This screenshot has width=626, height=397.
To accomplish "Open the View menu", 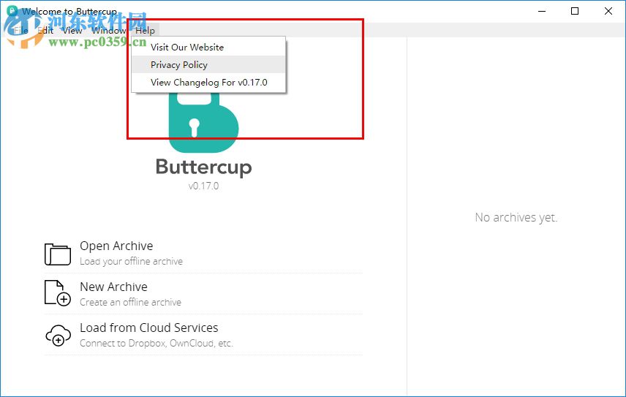I will [72, 30].
